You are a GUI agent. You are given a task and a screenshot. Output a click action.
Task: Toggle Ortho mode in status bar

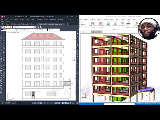tap(45, 103)
